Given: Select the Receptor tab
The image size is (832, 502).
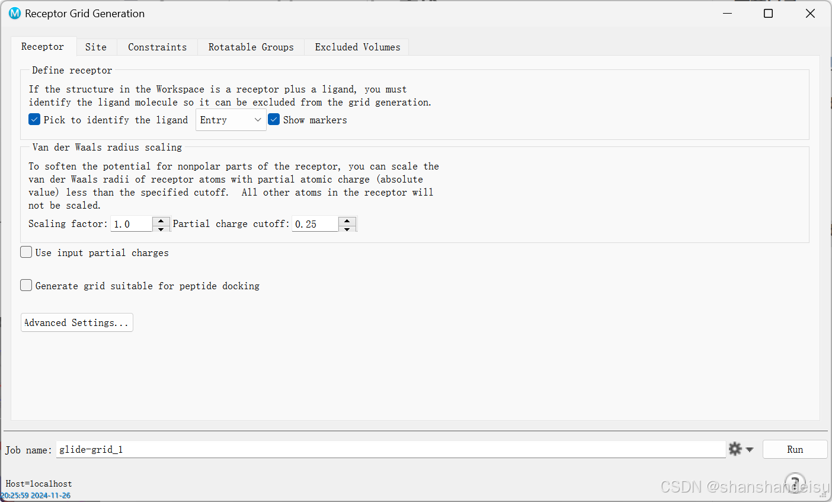Looking at the screenshot, I should pyautogui.click(x=43, y=46).
